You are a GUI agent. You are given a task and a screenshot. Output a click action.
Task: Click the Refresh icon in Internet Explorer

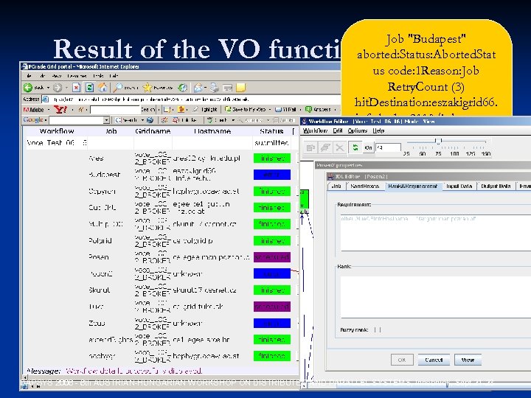point(89,88)
